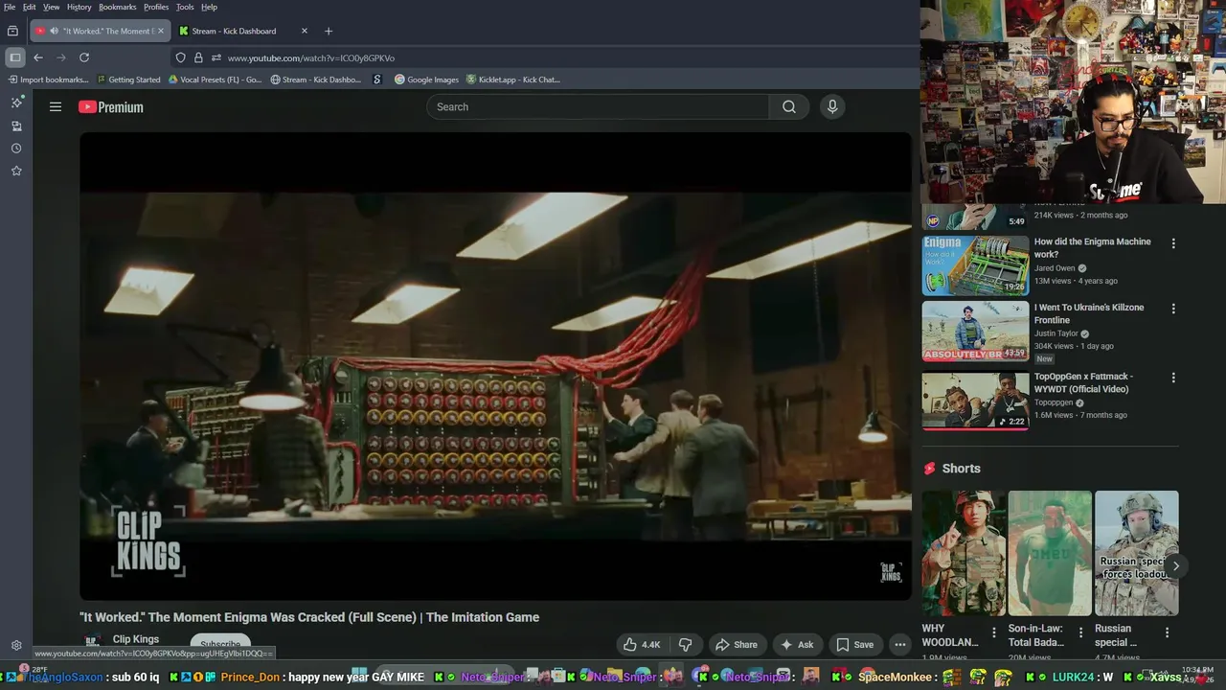
Task: Open Kicklet.app bookmark
Action: [512, 80]
